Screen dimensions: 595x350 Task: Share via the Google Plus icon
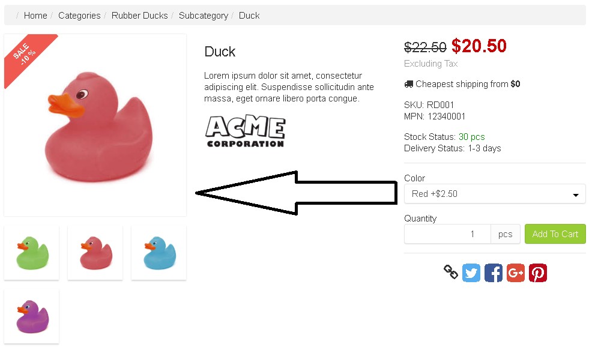515,273
